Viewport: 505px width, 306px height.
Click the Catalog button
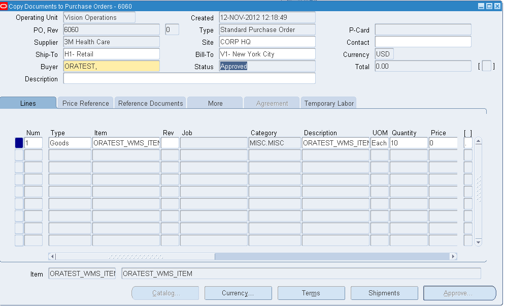tap(165, 293)
